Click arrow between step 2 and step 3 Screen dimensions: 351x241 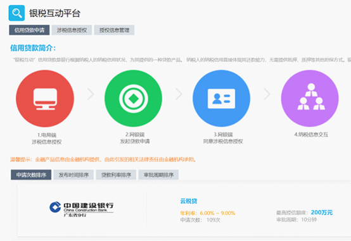tap(179, 94)
